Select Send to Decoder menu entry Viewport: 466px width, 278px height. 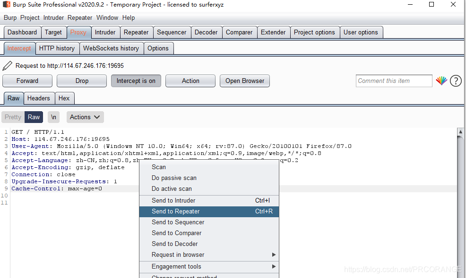tap(209, 244)
